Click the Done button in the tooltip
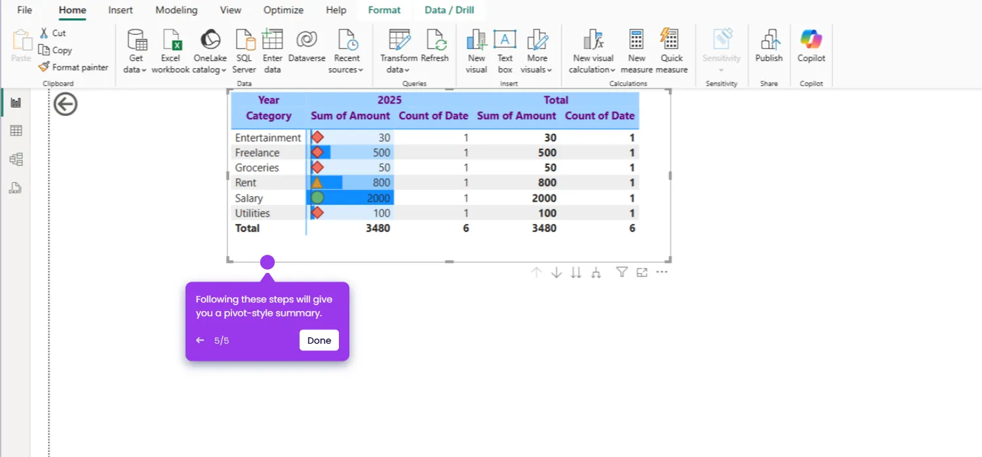 click(x=319, y=340)
